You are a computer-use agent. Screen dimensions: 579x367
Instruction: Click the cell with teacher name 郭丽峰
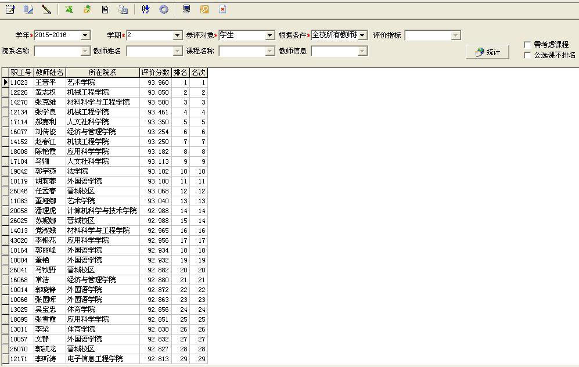49,250
